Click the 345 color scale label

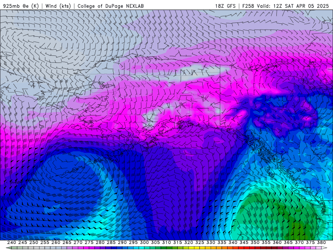[x=244, y=242]
